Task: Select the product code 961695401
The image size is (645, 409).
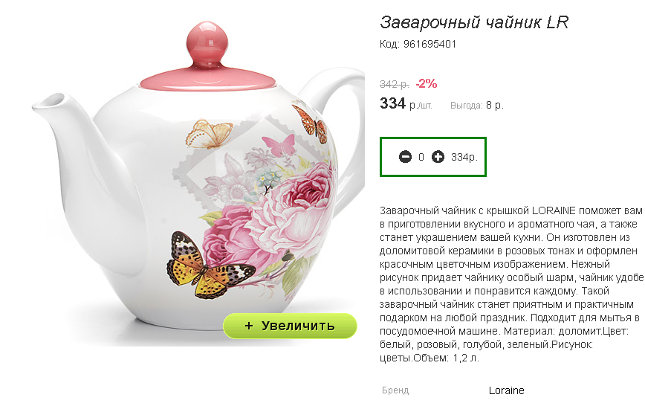Action: (x=430, y=44)
